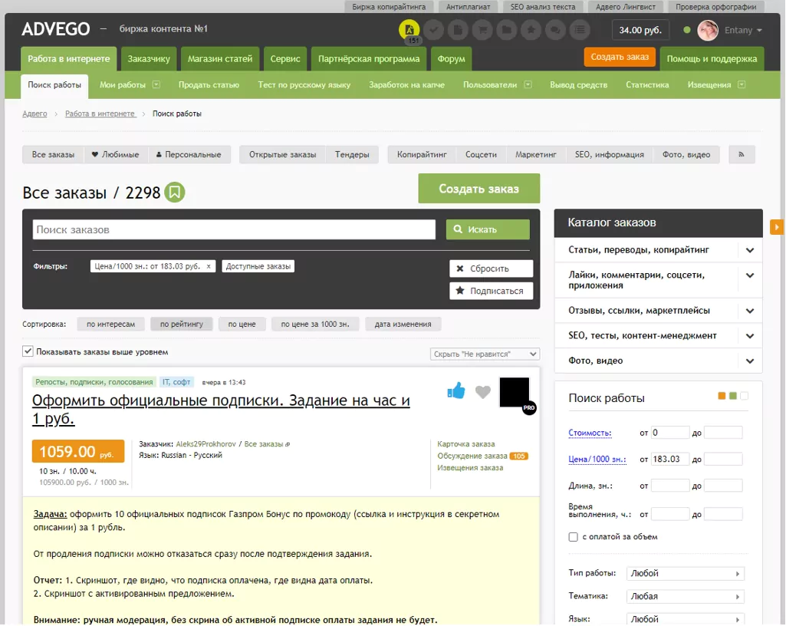Select the green search panel color square
The height and width of the screenshot is (626, 786).
point(733,397)
